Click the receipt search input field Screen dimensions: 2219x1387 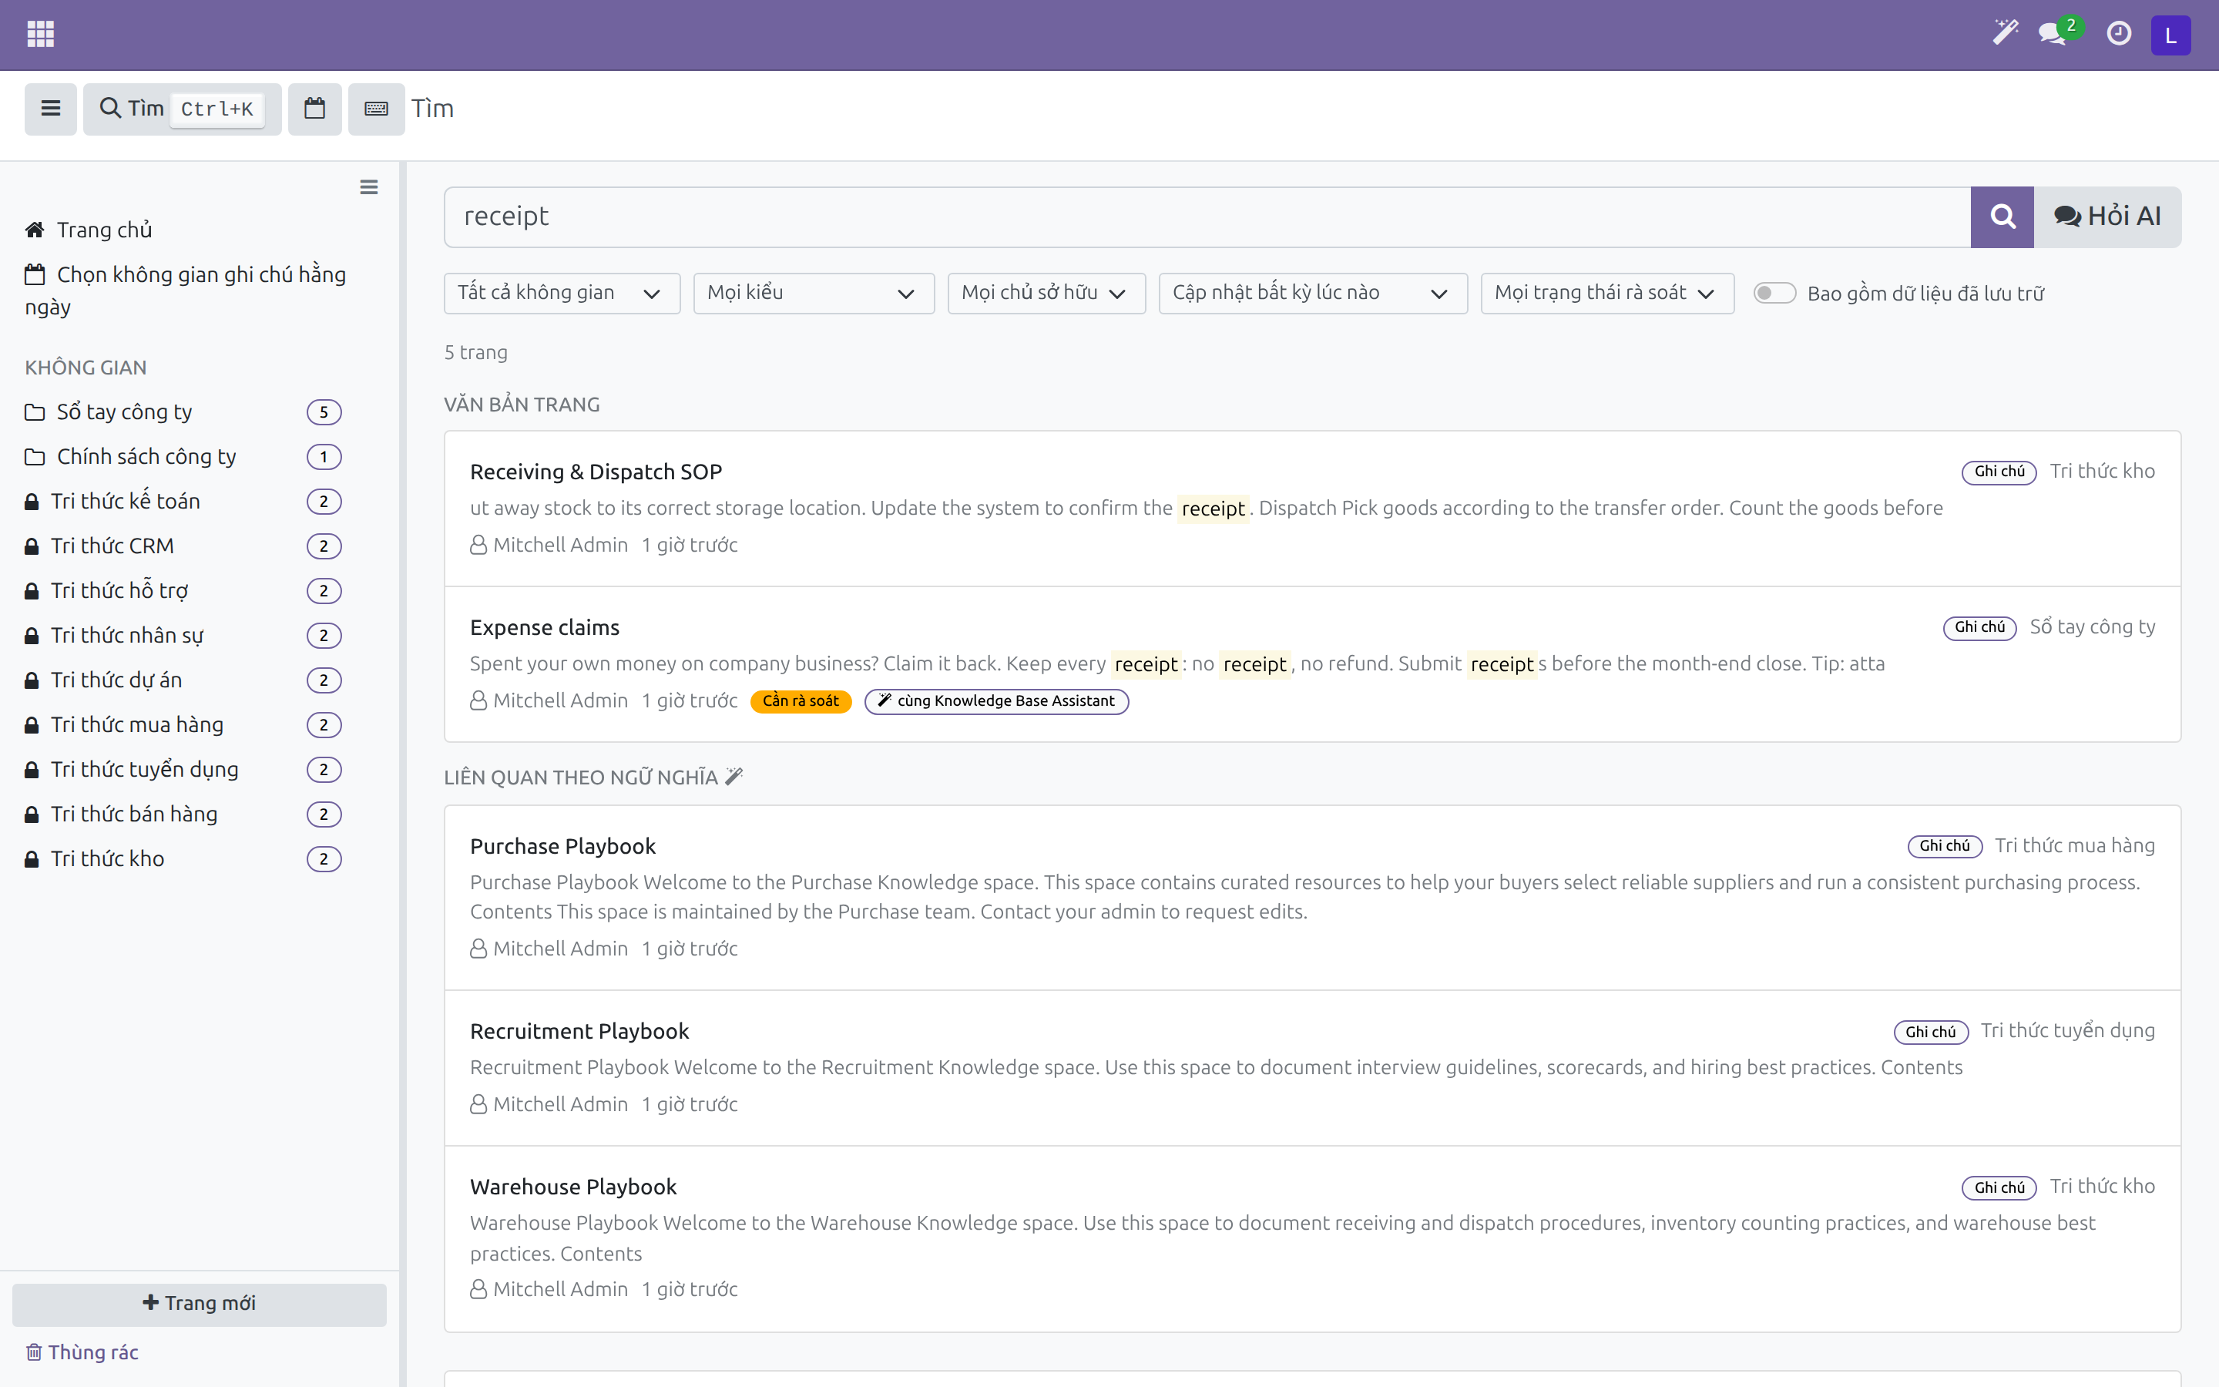coord(1207,217)
